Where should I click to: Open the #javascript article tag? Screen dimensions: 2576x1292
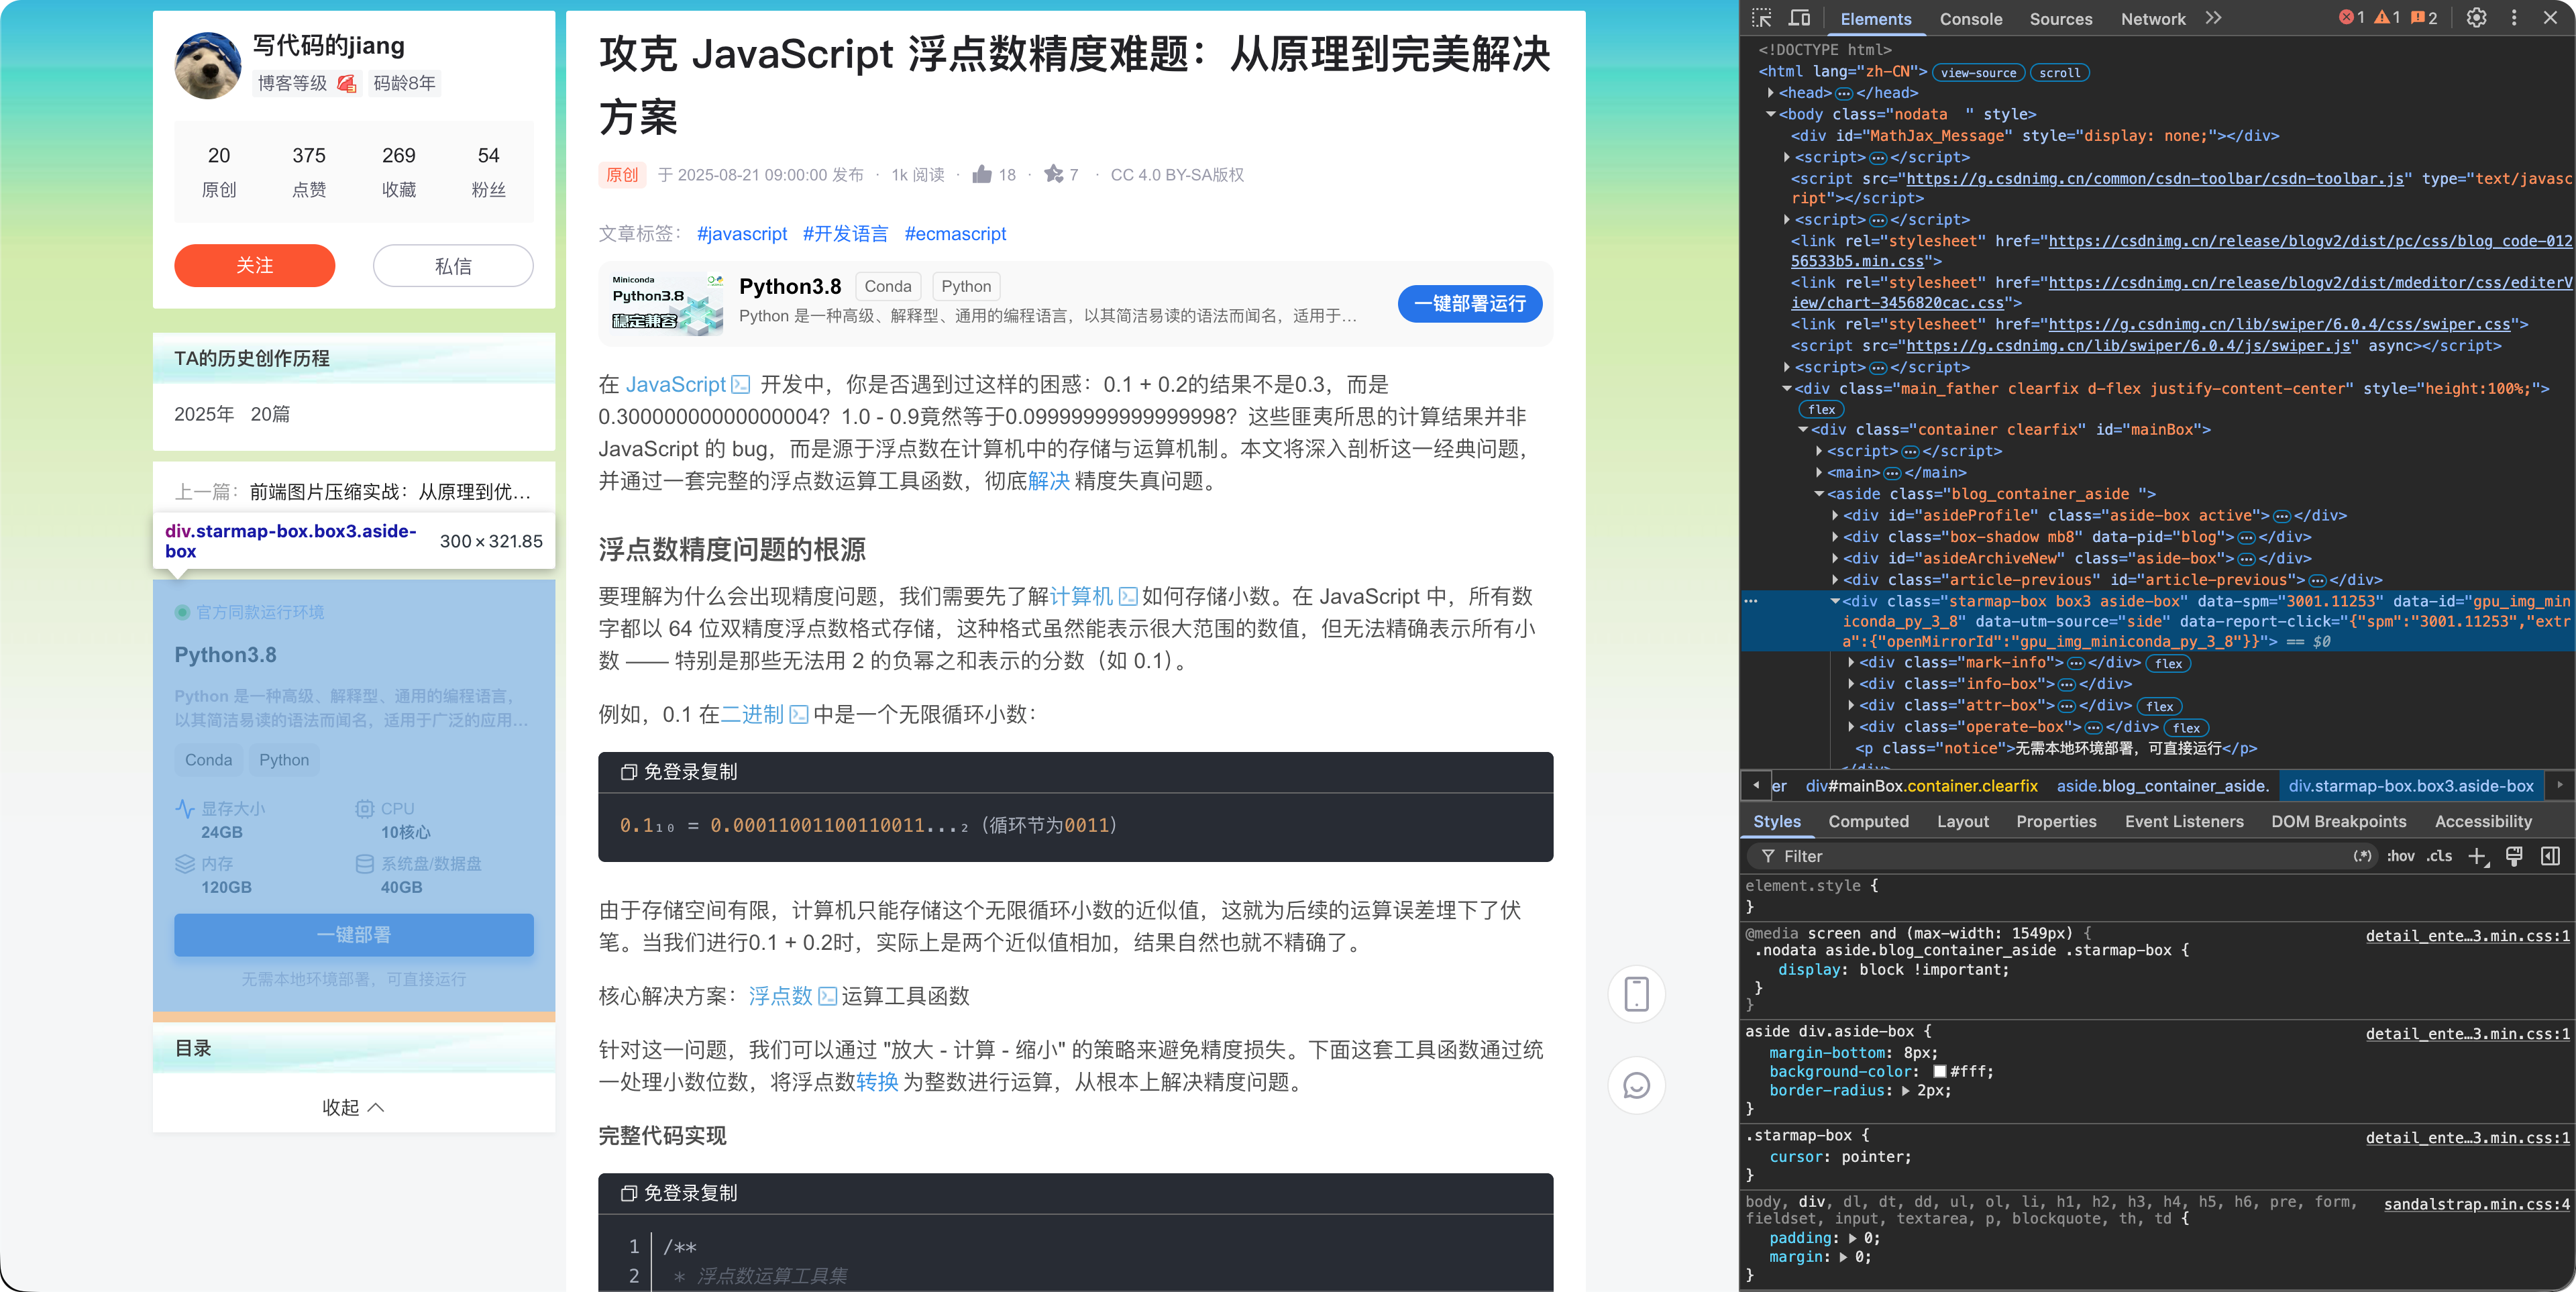[742, 233]
